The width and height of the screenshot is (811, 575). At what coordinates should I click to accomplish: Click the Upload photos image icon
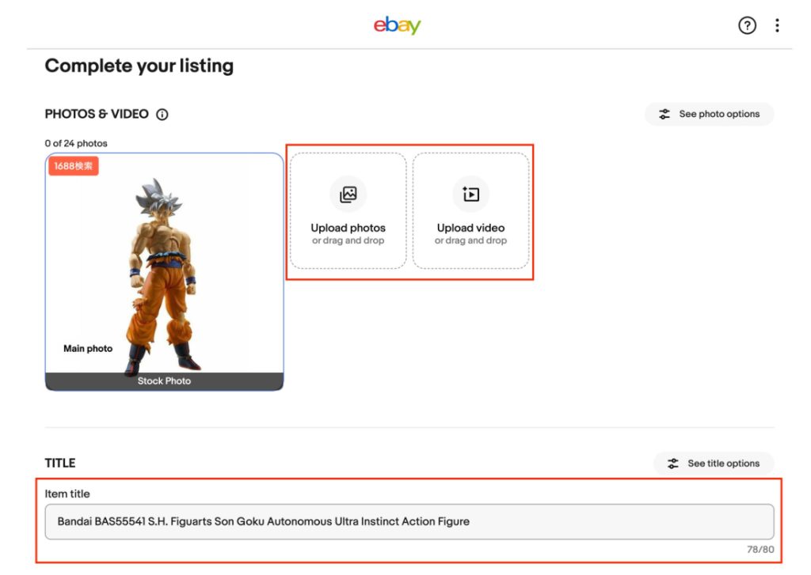(x=348, y=195)
